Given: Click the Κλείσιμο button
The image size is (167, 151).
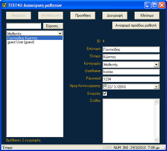Looking at the screenshot, I should click(147, 15).
